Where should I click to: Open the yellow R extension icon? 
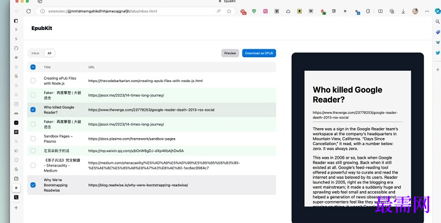300,11
